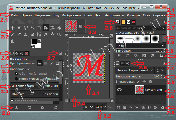Open the "Справка" menu
176x120 pixels.
click(x=159, y=15)
